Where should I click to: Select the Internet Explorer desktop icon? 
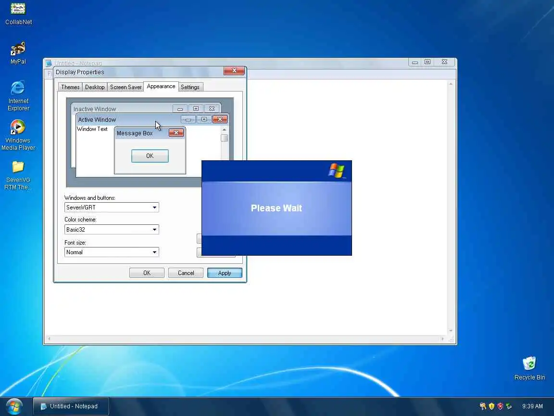[x=18, y=95]
